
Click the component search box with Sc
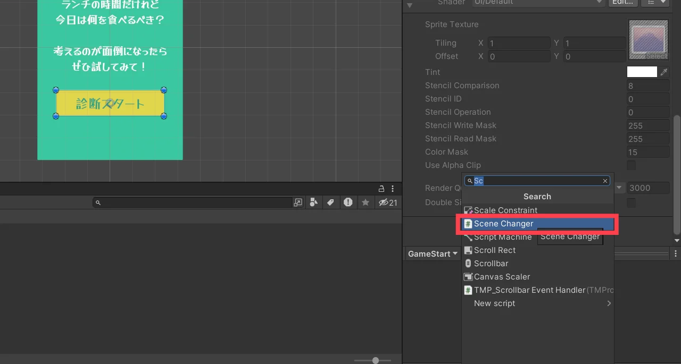(537, 181)
